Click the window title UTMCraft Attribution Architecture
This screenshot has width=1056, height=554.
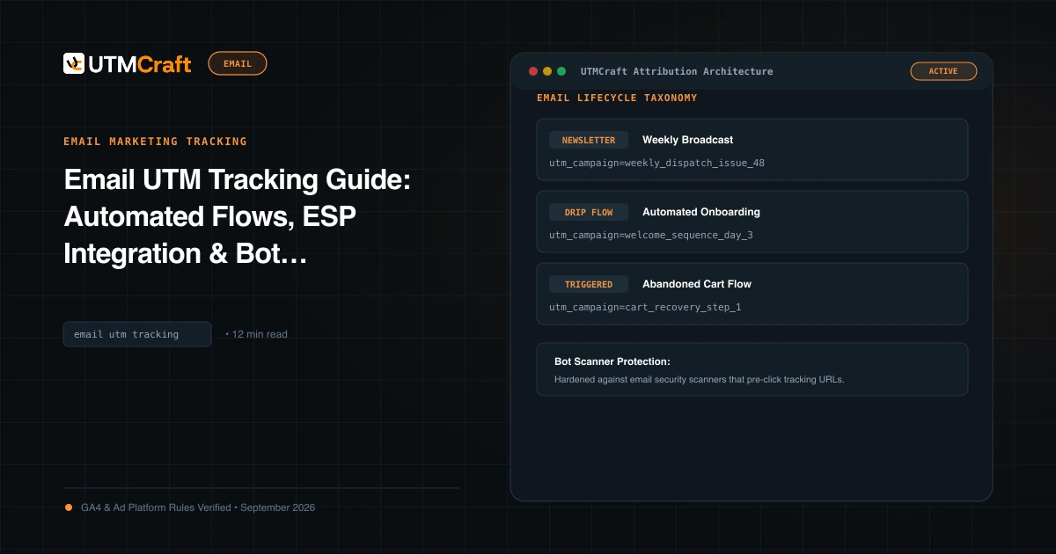(x=677, y=71)
